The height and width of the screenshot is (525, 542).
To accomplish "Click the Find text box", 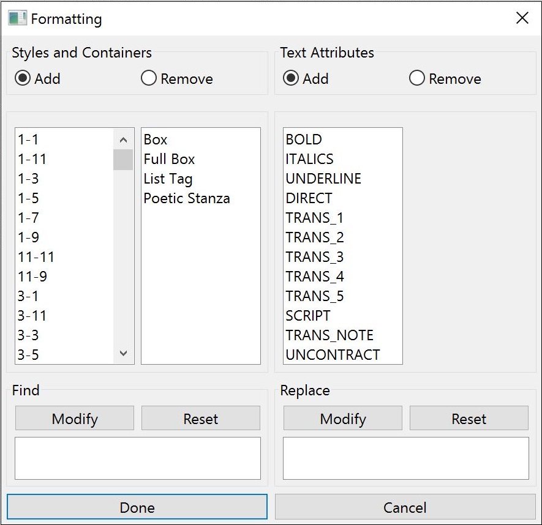I will (x=138, y=458).
